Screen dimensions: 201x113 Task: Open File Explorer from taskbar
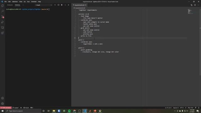(x=54, y=111)
